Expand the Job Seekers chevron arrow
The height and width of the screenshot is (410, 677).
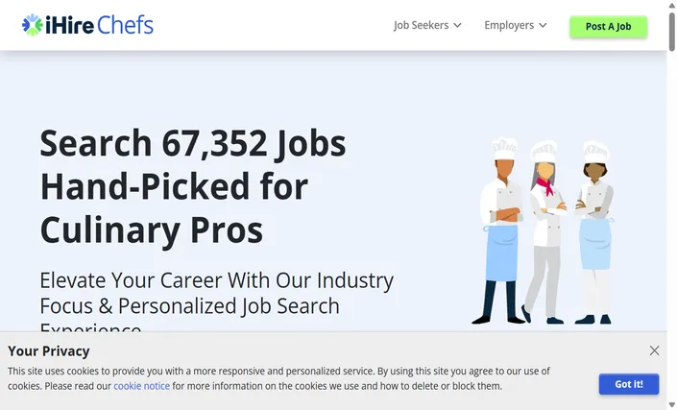tap(457, 26)
